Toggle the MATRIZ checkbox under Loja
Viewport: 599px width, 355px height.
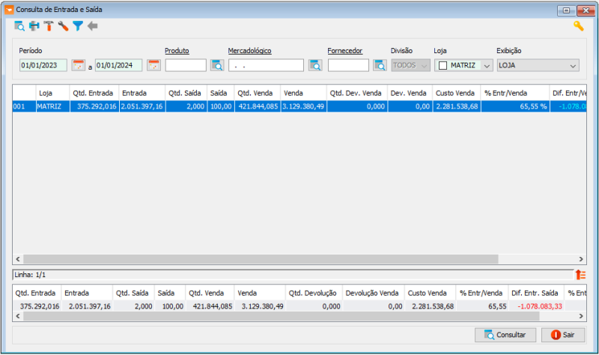443,65
